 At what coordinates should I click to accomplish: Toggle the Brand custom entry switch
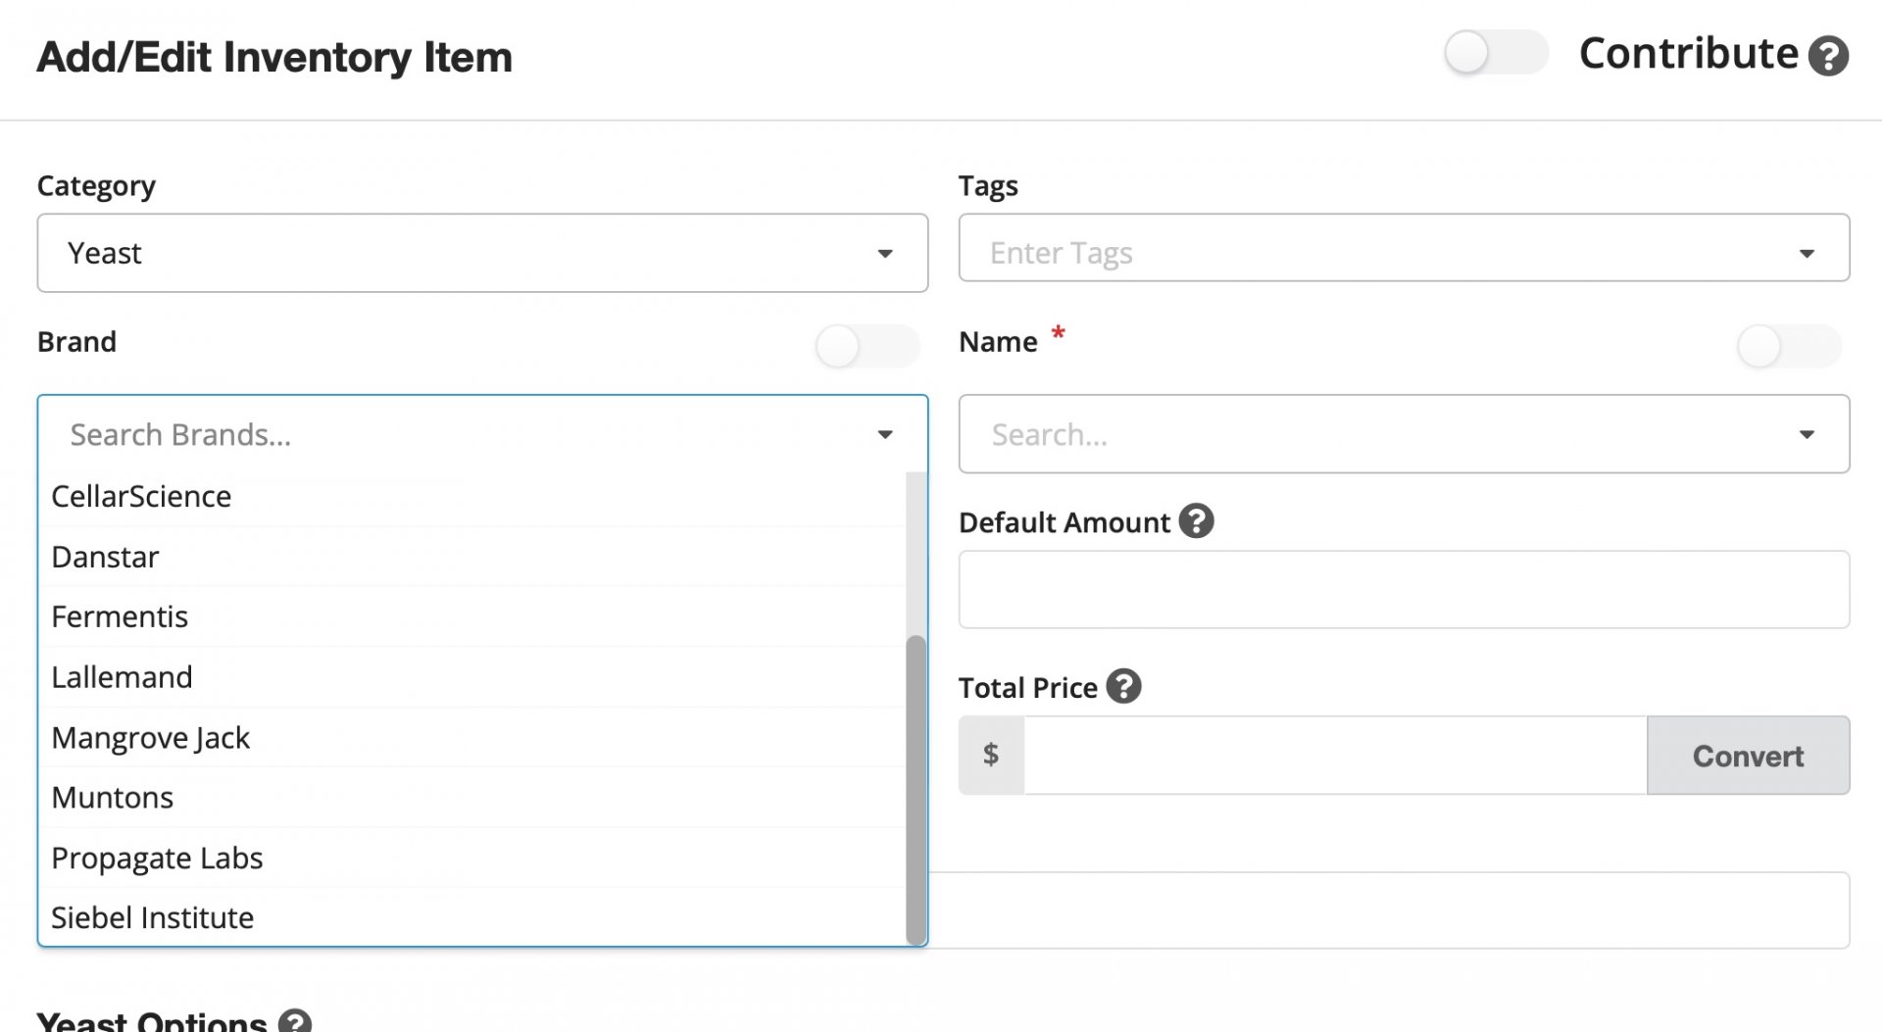pos(867,346)
